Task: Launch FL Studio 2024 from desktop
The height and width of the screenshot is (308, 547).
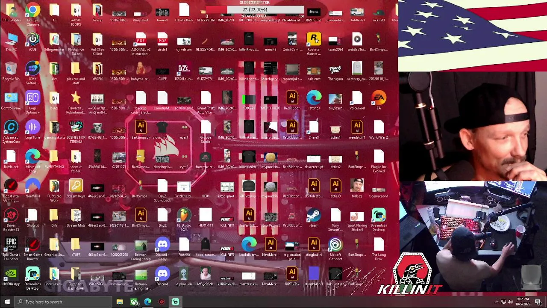Action: (184, 220)
